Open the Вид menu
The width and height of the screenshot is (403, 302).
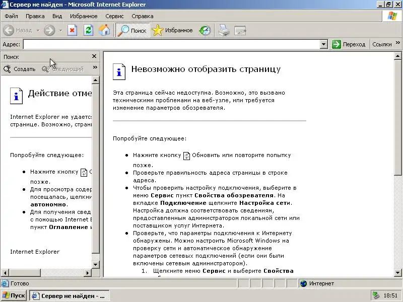point(57,16)
